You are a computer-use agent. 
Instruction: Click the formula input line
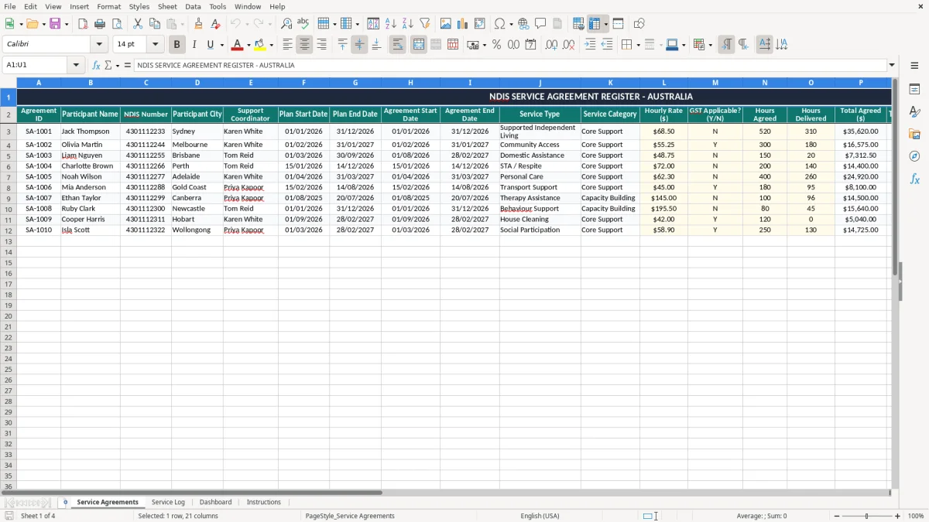[x=510, y=65]
